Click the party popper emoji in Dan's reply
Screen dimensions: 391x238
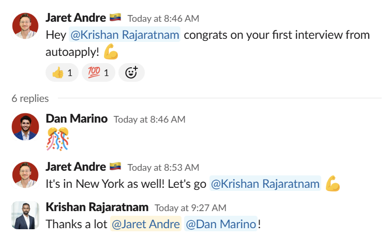57,139
